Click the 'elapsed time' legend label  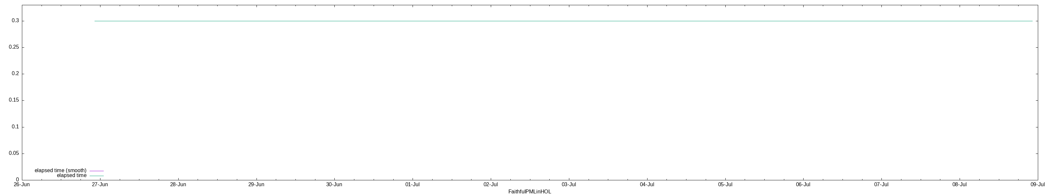click(x=72, y=175)
